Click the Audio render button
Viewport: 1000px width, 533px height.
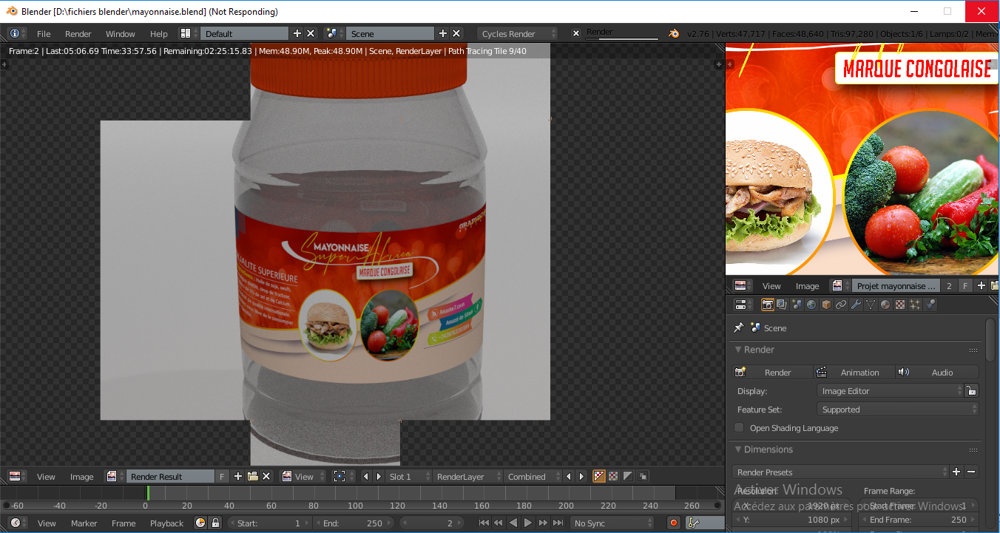click(x=937, y=373)
